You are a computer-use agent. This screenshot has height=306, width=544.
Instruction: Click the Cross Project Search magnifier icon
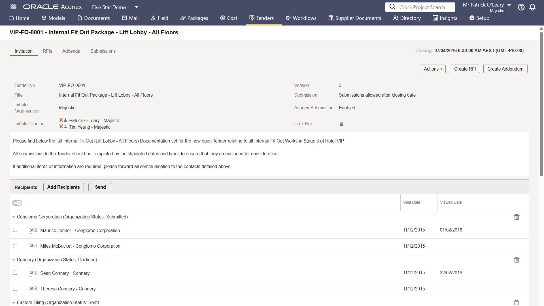392,7
